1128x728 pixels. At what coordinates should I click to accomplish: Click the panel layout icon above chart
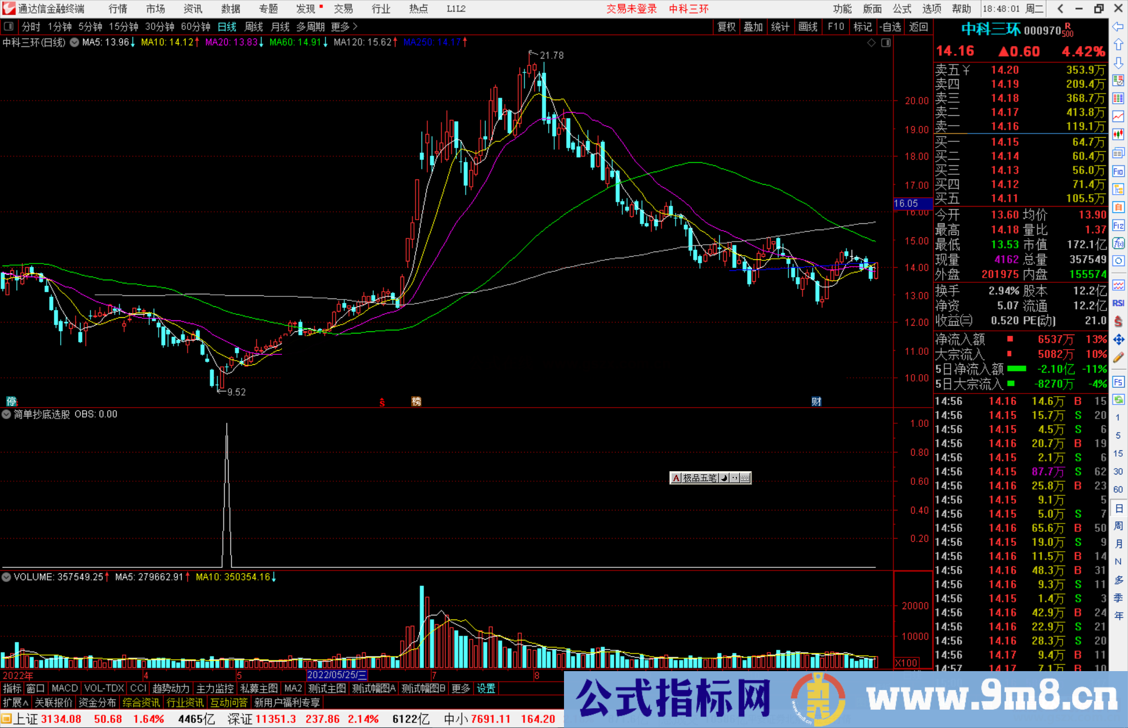tap(886, 43)
